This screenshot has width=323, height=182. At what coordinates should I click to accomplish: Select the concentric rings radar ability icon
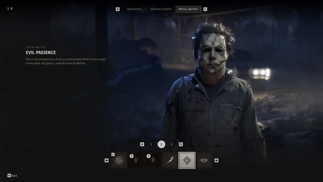click(119, 160)
